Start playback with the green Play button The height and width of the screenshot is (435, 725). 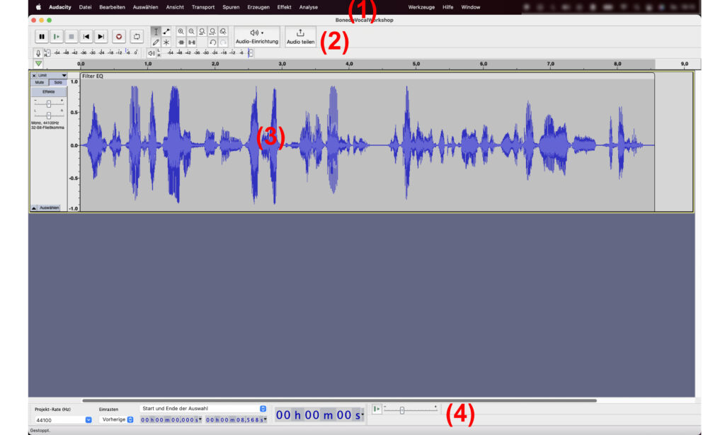(x=57, y=37)
